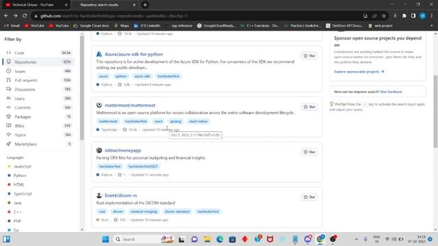Click the rust topic tag
Screen dimensions: 438x246
(x=102, y=211)
